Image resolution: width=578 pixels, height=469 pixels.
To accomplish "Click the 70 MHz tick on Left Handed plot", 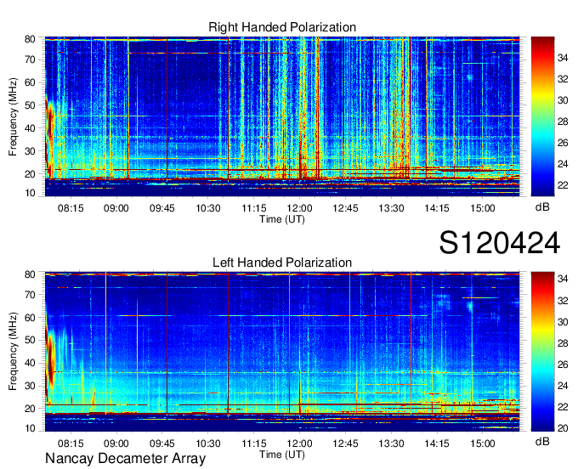I will point(30,295).
